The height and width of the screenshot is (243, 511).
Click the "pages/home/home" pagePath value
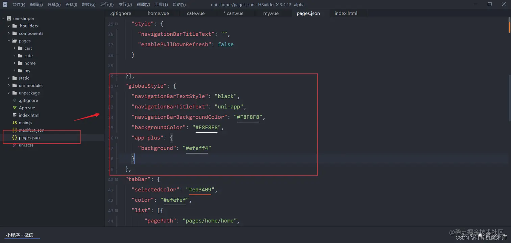pos(211,221)
